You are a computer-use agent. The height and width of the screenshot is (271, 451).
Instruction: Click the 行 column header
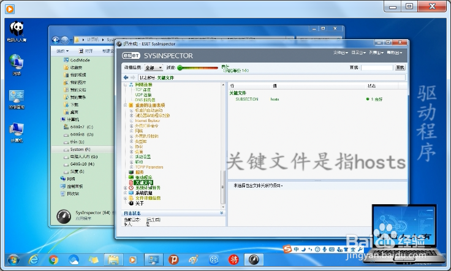pyautogui.click(x=232, y=86)
